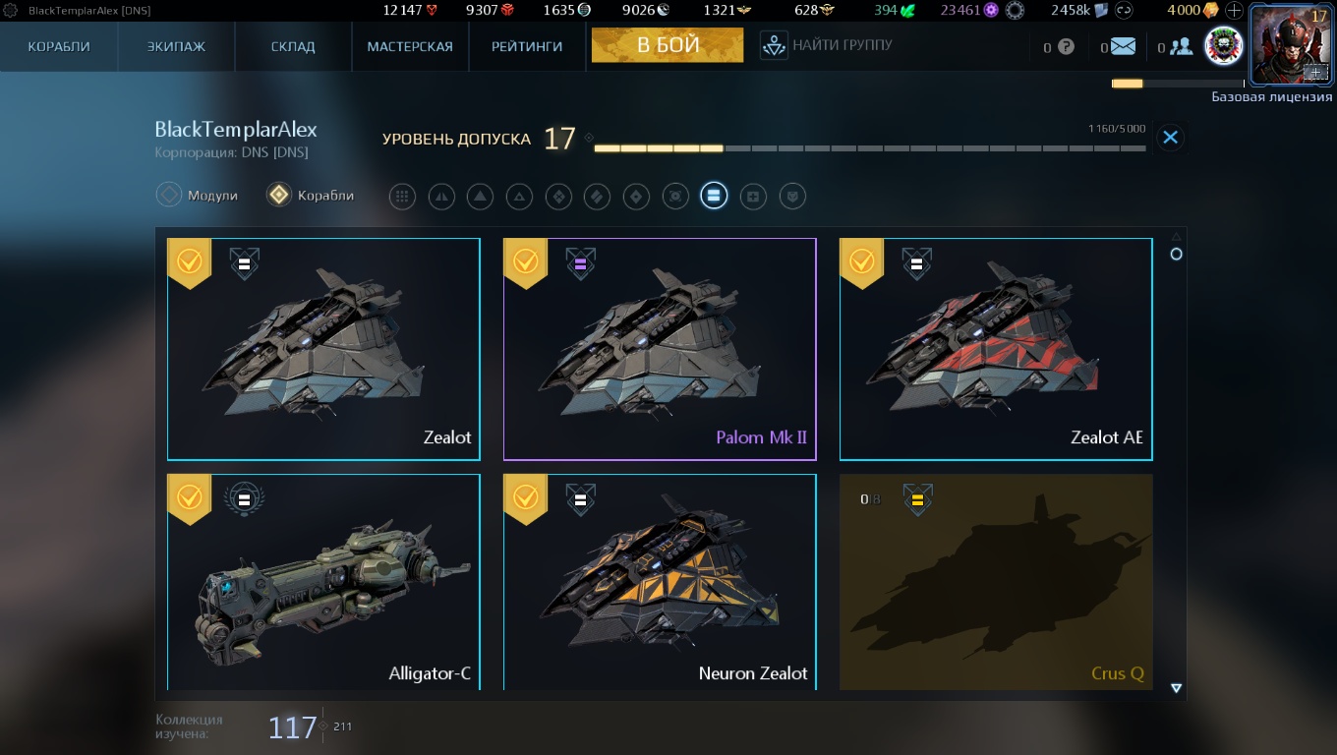Pick the shield-shaped ship class filter
Image resolution: width=1337 pixels, height=755 pixels.
pos(792,197)
